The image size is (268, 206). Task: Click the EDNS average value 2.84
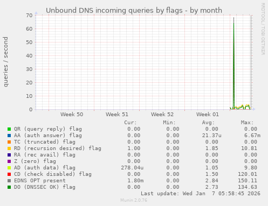[211, 181]
